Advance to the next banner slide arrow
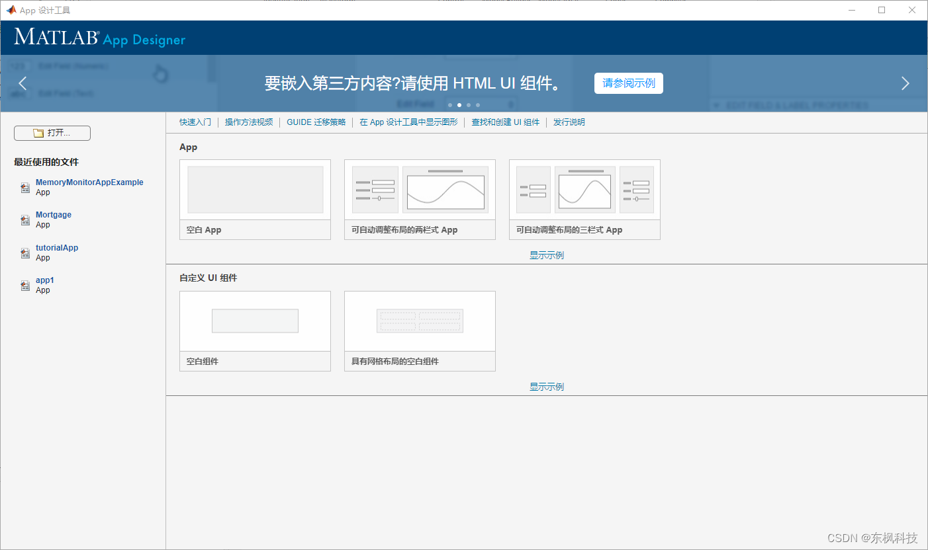This screenshot has height=550, width=928. click(905, 83)
